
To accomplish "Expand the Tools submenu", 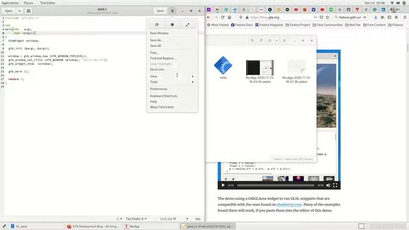I will [172, 82].
